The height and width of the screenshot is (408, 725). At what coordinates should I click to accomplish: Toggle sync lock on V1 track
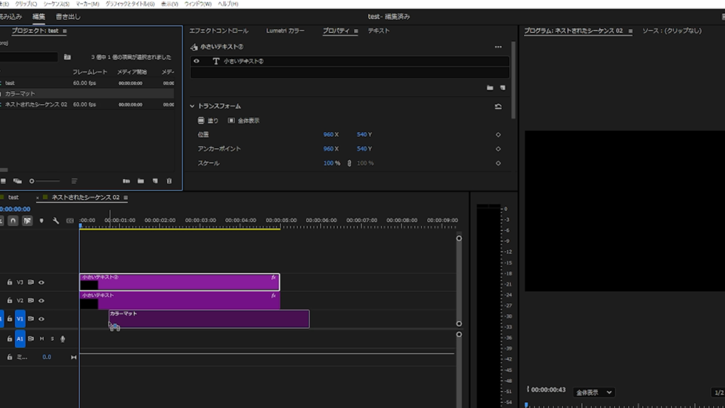coord(30,319)
